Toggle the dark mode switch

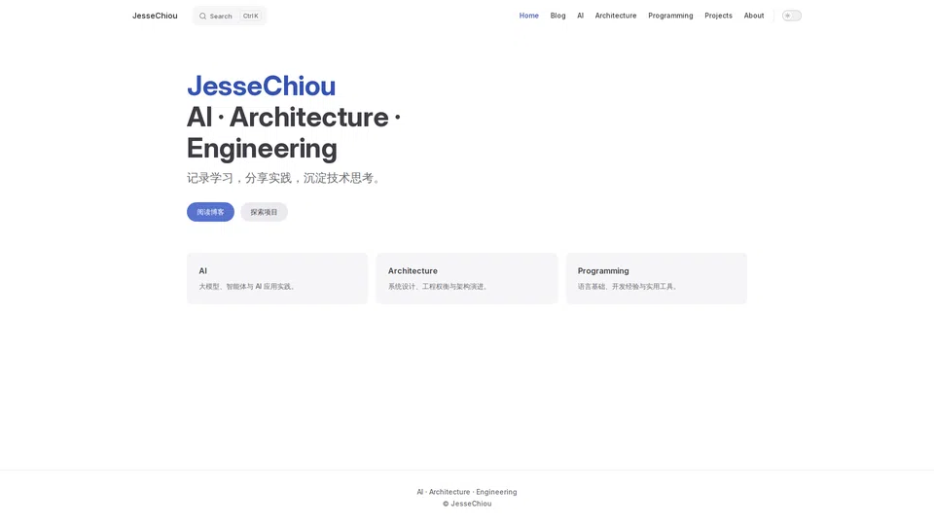792,16
